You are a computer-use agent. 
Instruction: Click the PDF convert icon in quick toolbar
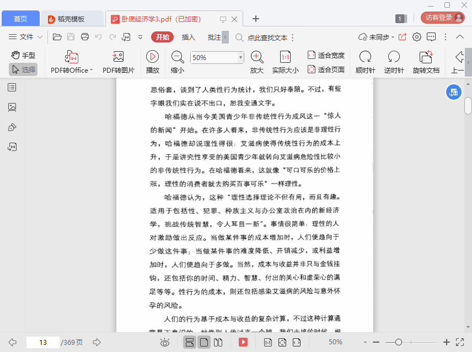[x=126, y=37]
